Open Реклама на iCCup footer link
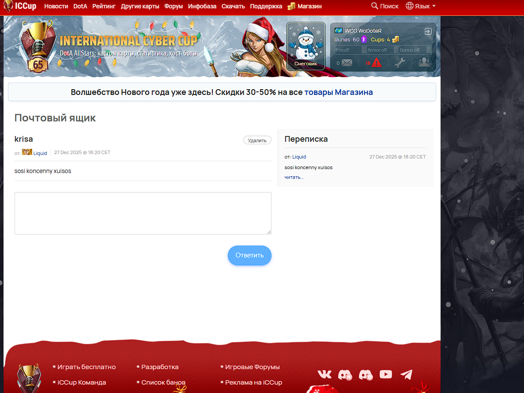524x393 pixels. (254, 382)
